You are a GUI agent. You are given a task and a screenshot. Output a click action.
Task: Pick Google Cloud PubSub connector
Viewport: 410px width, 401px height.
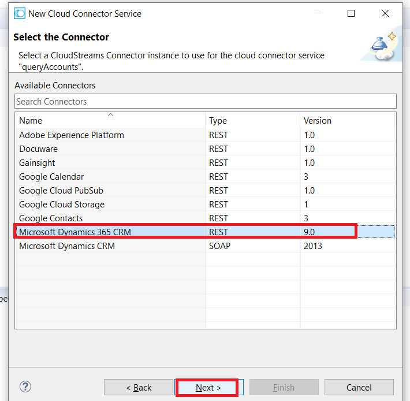coord(205,191)
